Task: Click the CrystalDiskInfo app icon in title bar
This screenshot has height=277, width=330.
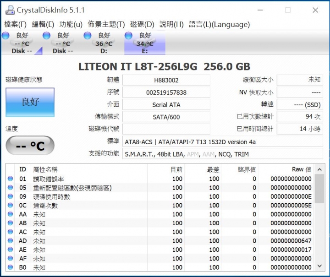Action: tap(10, 10)
